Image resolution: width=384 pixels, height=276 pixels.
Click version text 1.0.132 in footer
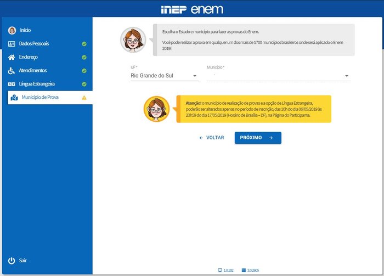(229, 271)
